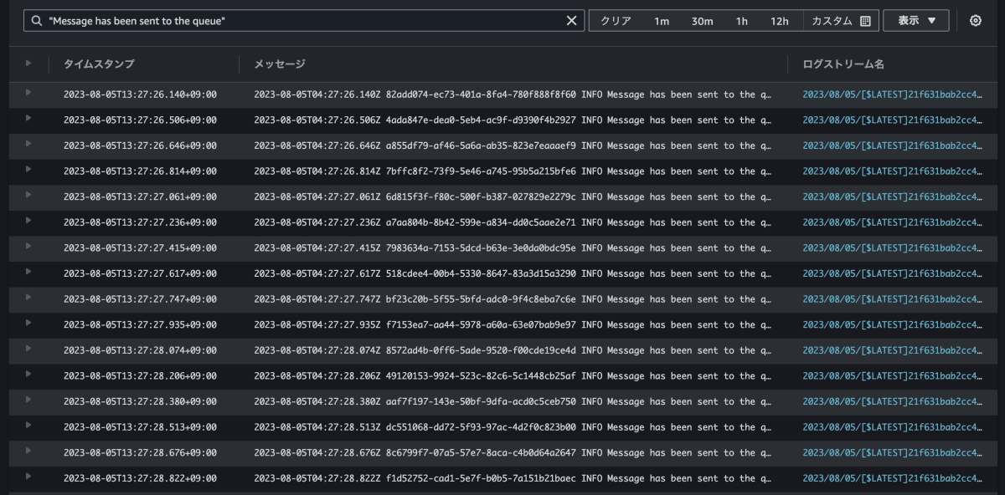Click timestamp 2023-08-05T13:27:26.646+09:00 cell

coord(140,145)
